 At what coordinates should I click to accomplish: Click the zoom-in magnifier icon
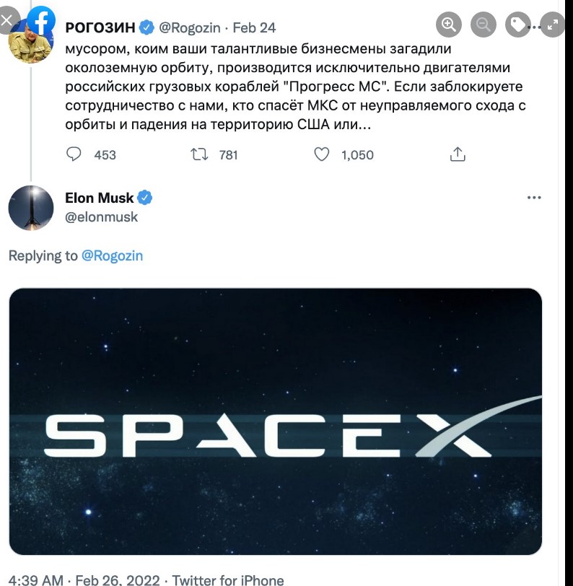[x=450, y=25]
